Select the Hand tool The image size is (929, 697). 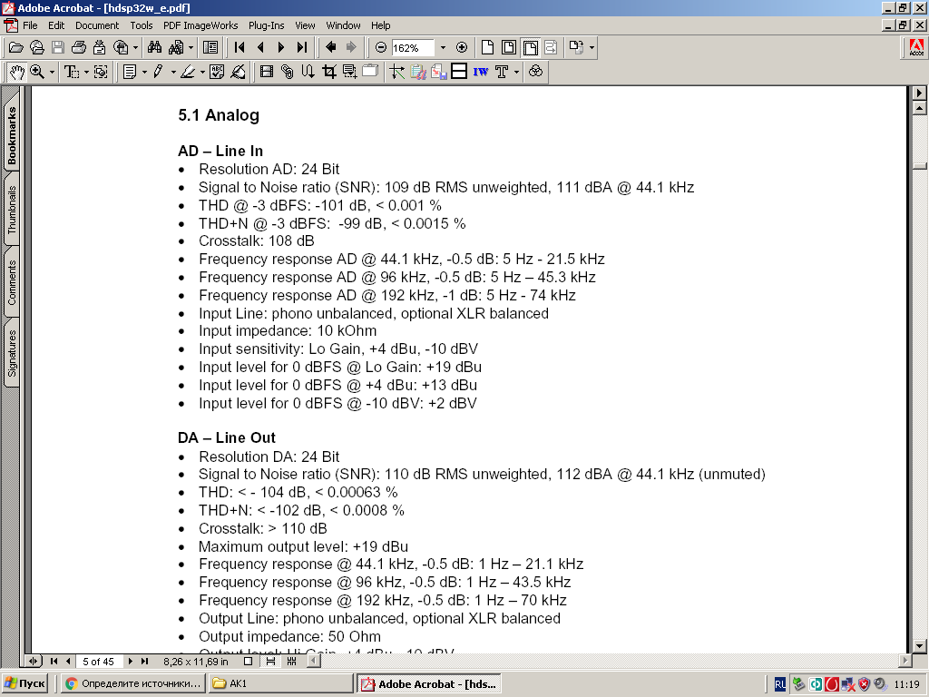point(16,72)
